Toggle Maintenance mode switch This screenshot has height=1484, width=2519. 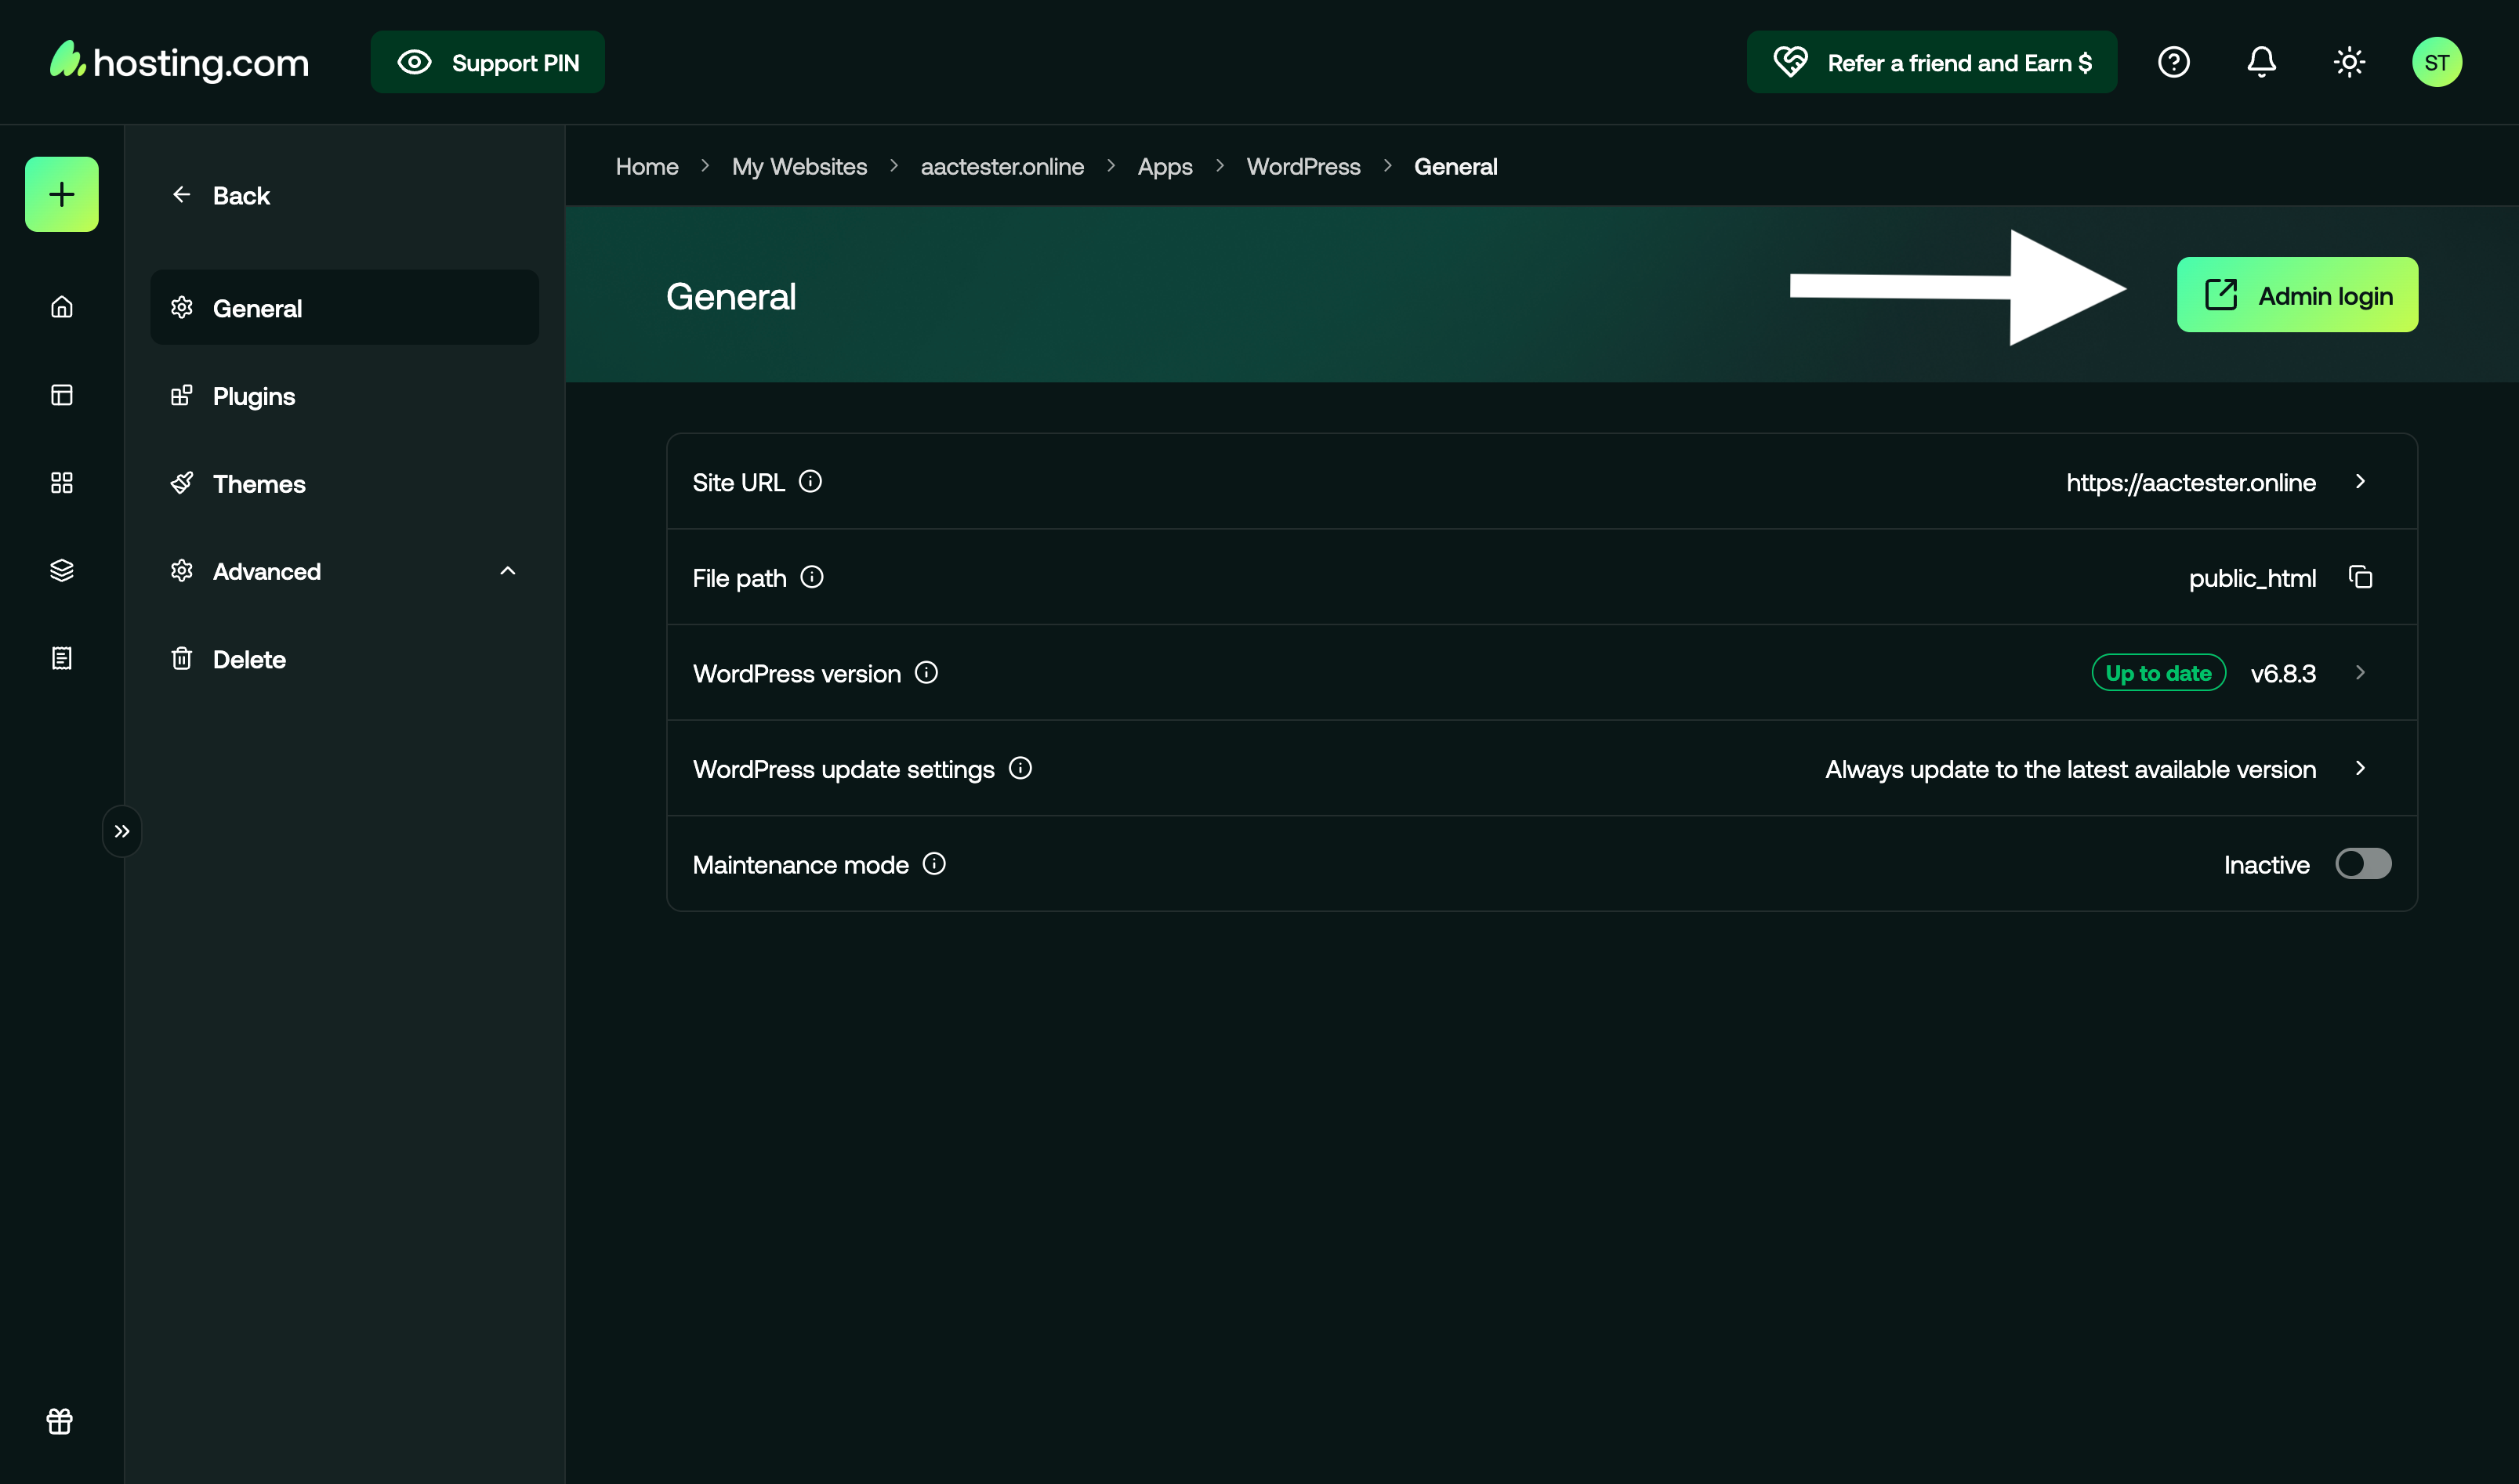click(x=2362, y=863)
